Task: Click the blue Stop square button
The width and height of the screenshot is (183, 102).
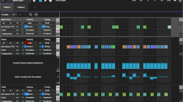Action: [x=41, y=1]
